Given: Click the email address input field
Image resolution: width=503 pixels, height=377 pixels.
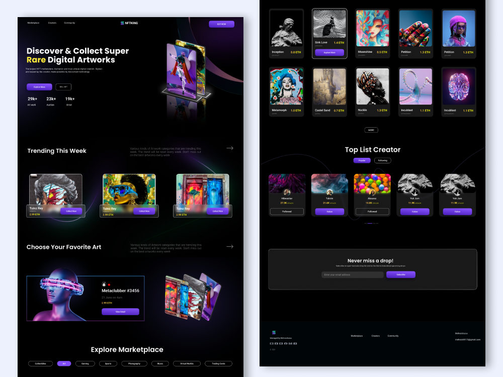Looking at the screenshot, I should click(x=353, y=275).
